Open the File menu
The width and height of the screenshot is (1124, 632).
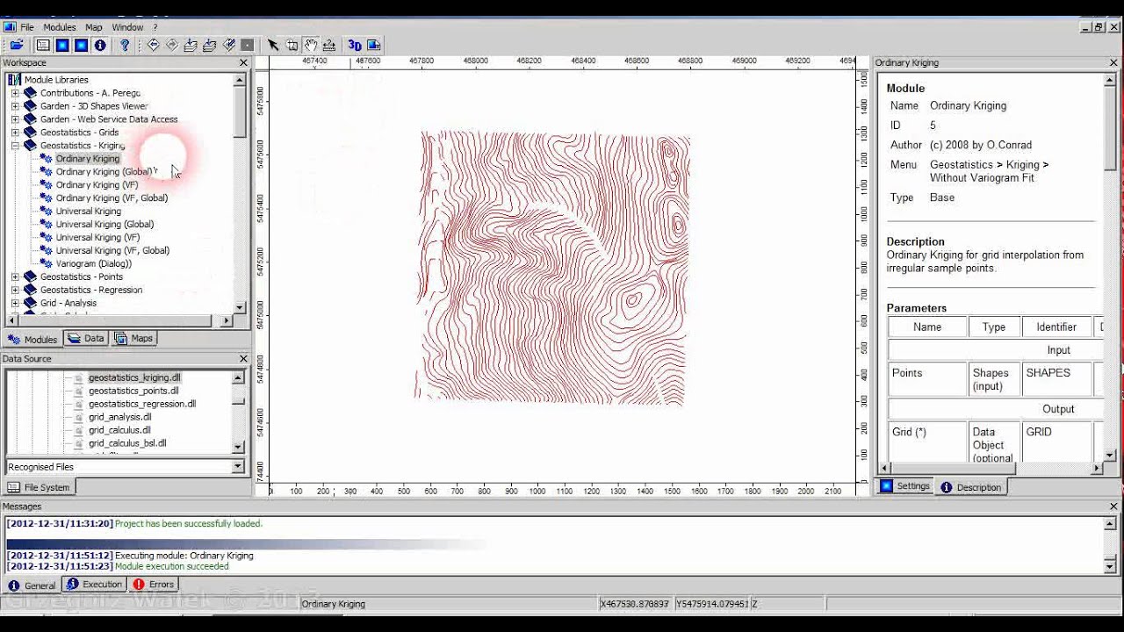pyautogui.click(x=27, y=27)
